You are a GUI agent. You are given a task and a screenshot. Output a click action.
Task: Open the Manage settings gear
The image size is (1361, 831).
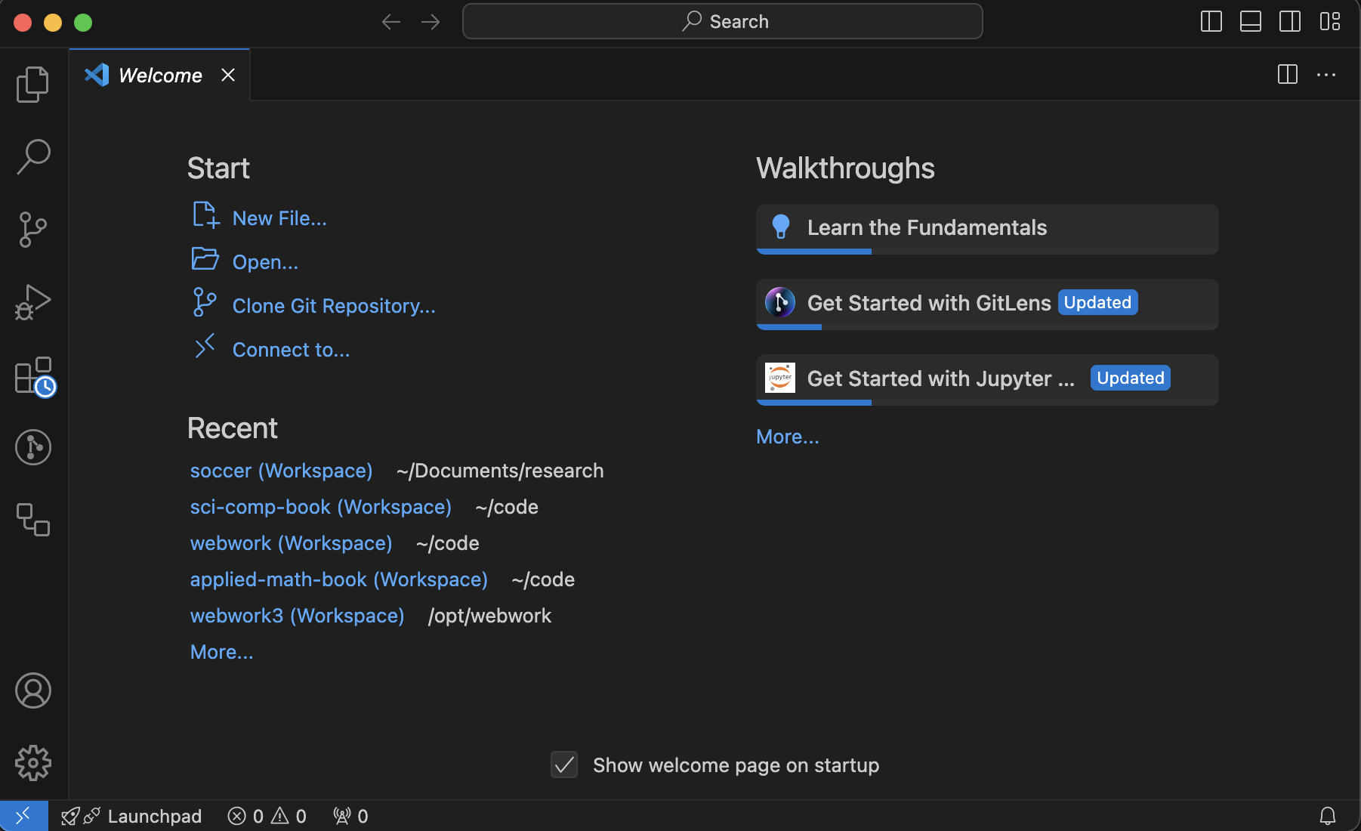point(33,763)
